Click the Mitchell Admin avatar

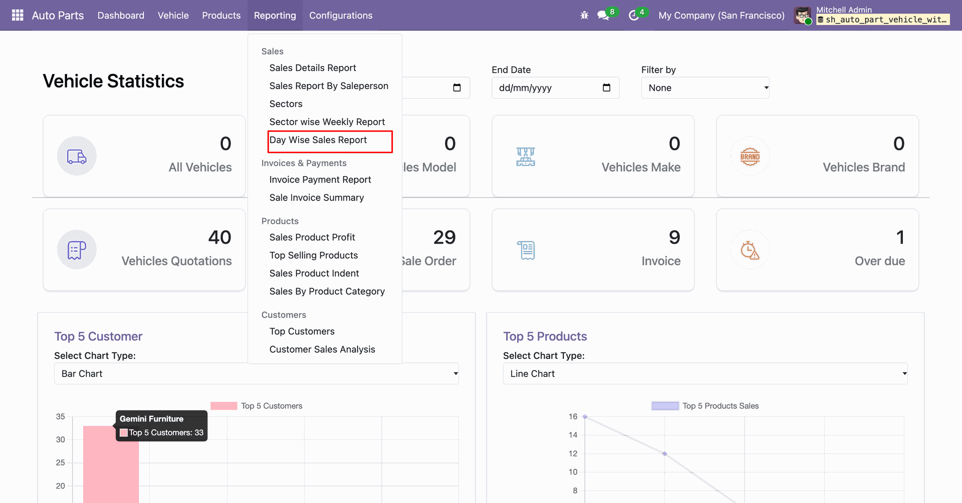[x=803, y=16]
